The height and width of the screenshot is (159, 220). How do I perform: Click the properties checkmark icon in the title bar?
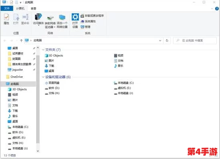point(12,2)
